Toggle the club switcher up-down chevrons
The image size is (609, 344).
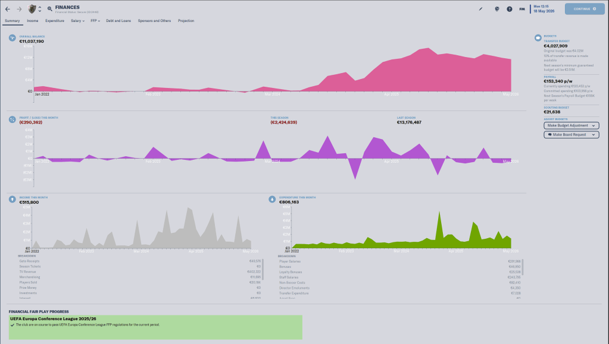click(40, 9)
